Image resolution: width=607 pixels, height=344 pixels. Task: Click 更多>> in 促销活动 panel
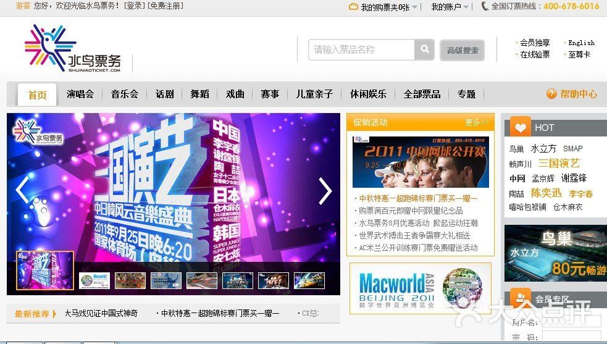477,122
